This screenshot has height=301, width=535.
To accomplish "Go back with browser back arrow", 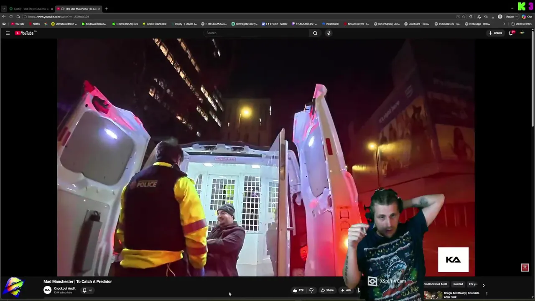I will pos(4,17).
